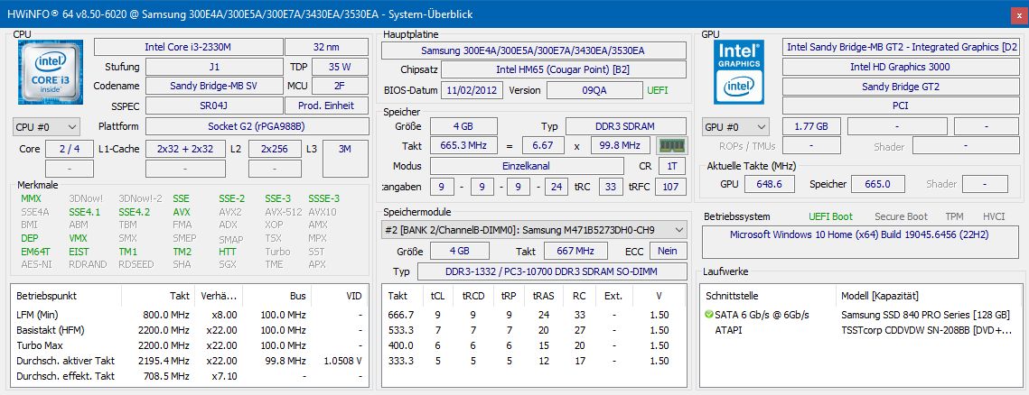Click the GPU clock 648.6 field

pos(769,184)
